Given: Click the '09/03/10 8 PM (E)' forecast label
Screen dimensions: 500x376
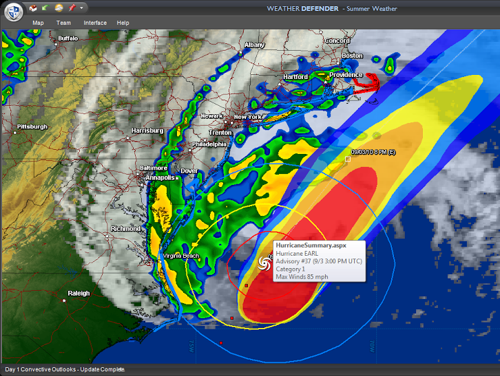Looking at the screenshot, I should [x=373, y=152].
